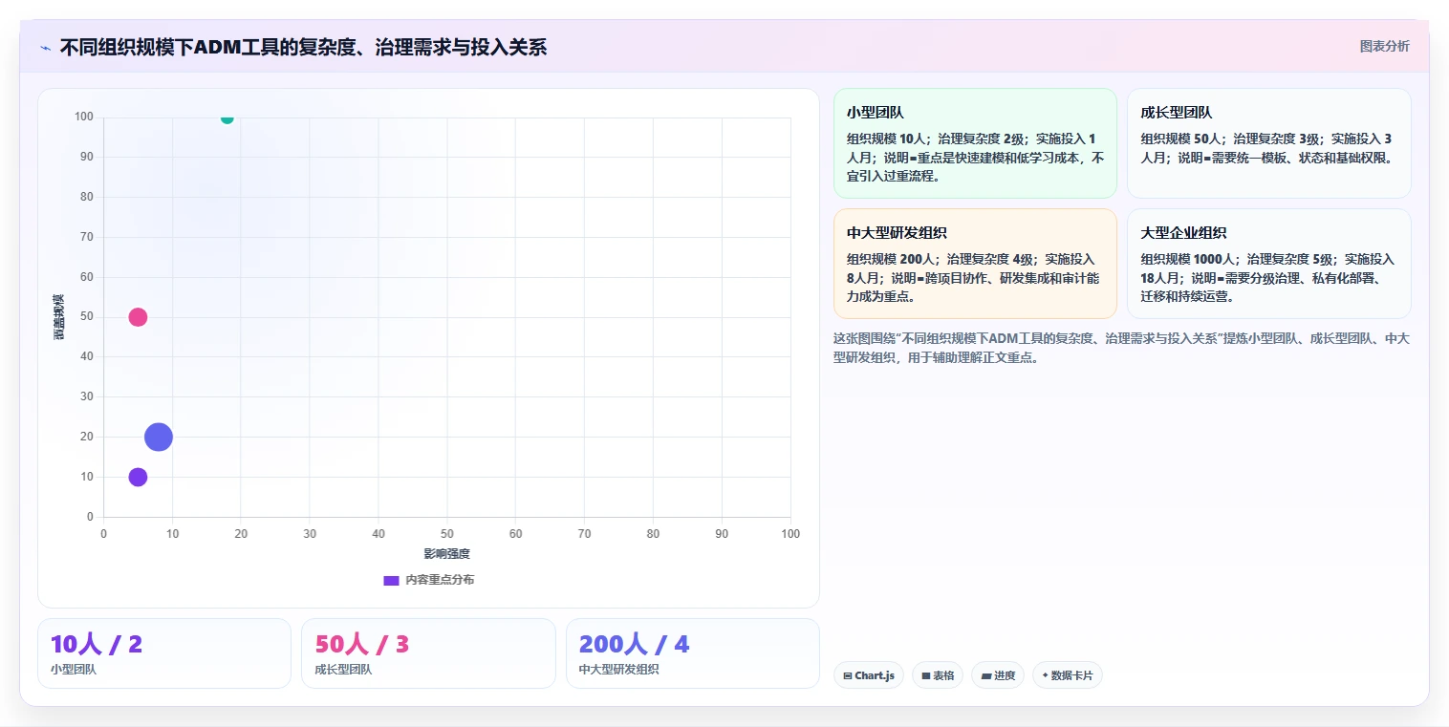Image resolution: width=1449 pixels, height=727 pixels.
Task: Click the 表格 tag chip
Action: coord(937,675)
